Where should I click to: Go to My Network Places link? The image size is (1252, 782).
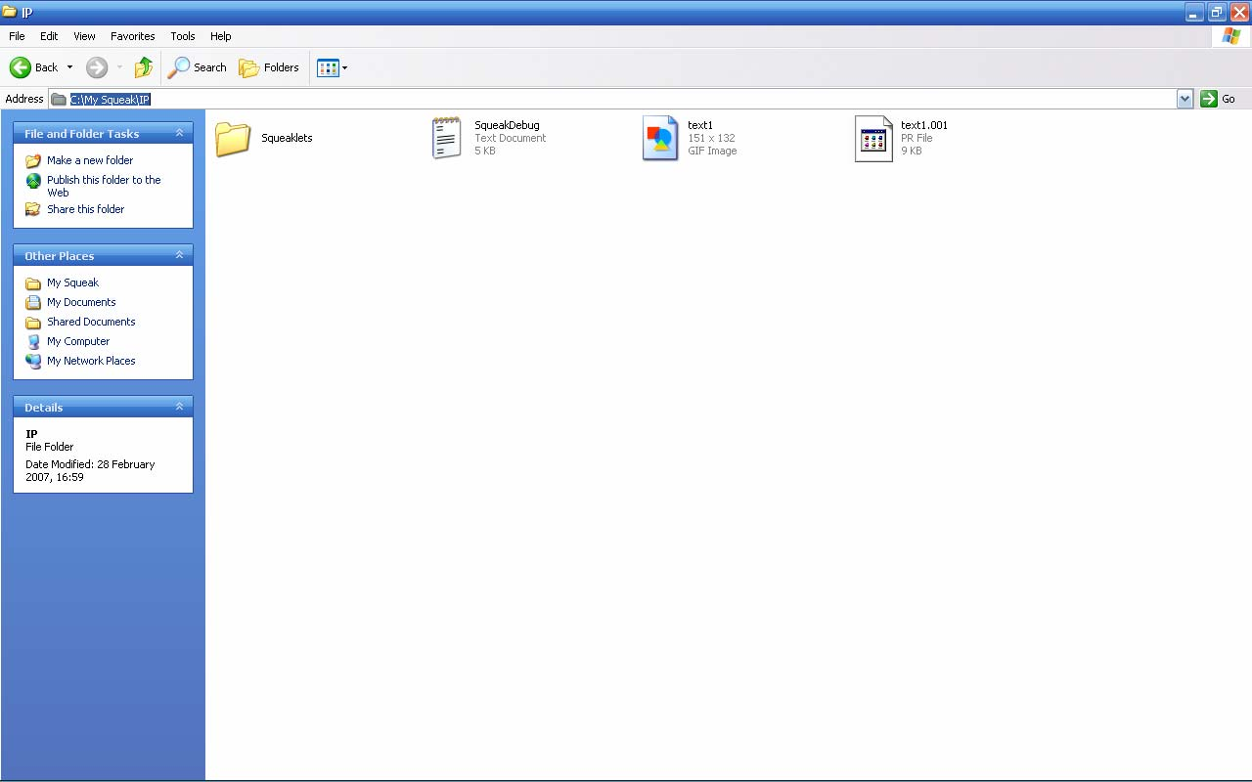point(91,361)
